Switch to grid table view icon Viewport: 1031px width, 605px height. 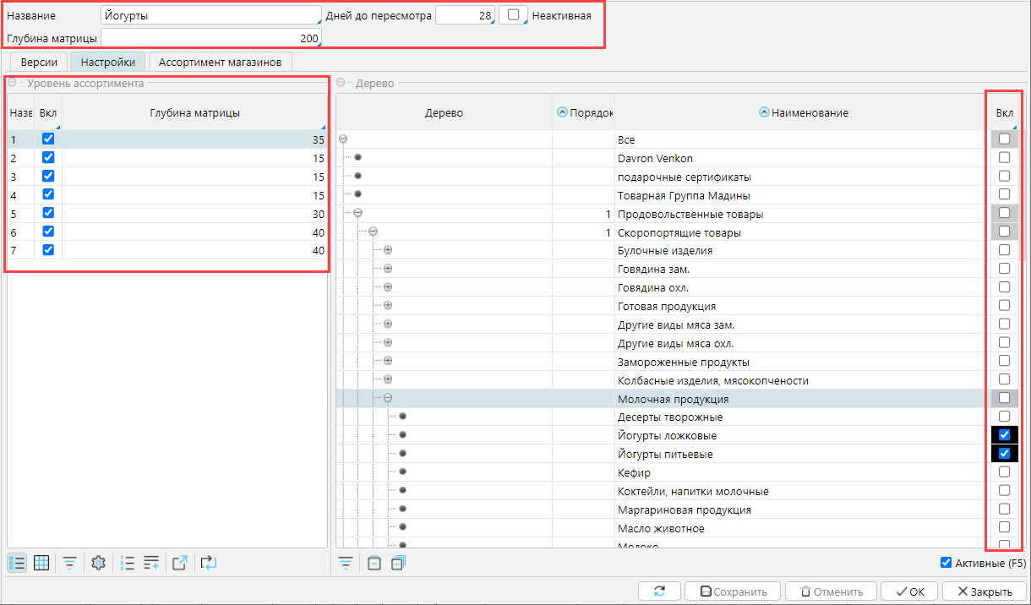click(41, 563)
